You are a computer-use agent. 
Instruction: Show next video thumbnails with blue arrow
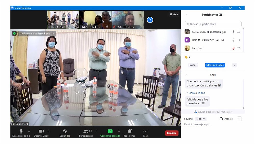point(150,20)
